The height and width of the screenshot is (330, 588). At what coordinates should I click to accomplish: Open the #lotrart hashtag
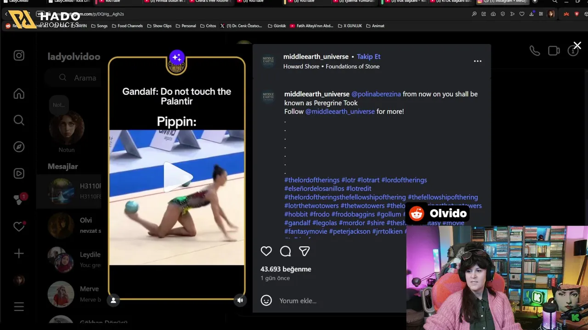(368, 180)
